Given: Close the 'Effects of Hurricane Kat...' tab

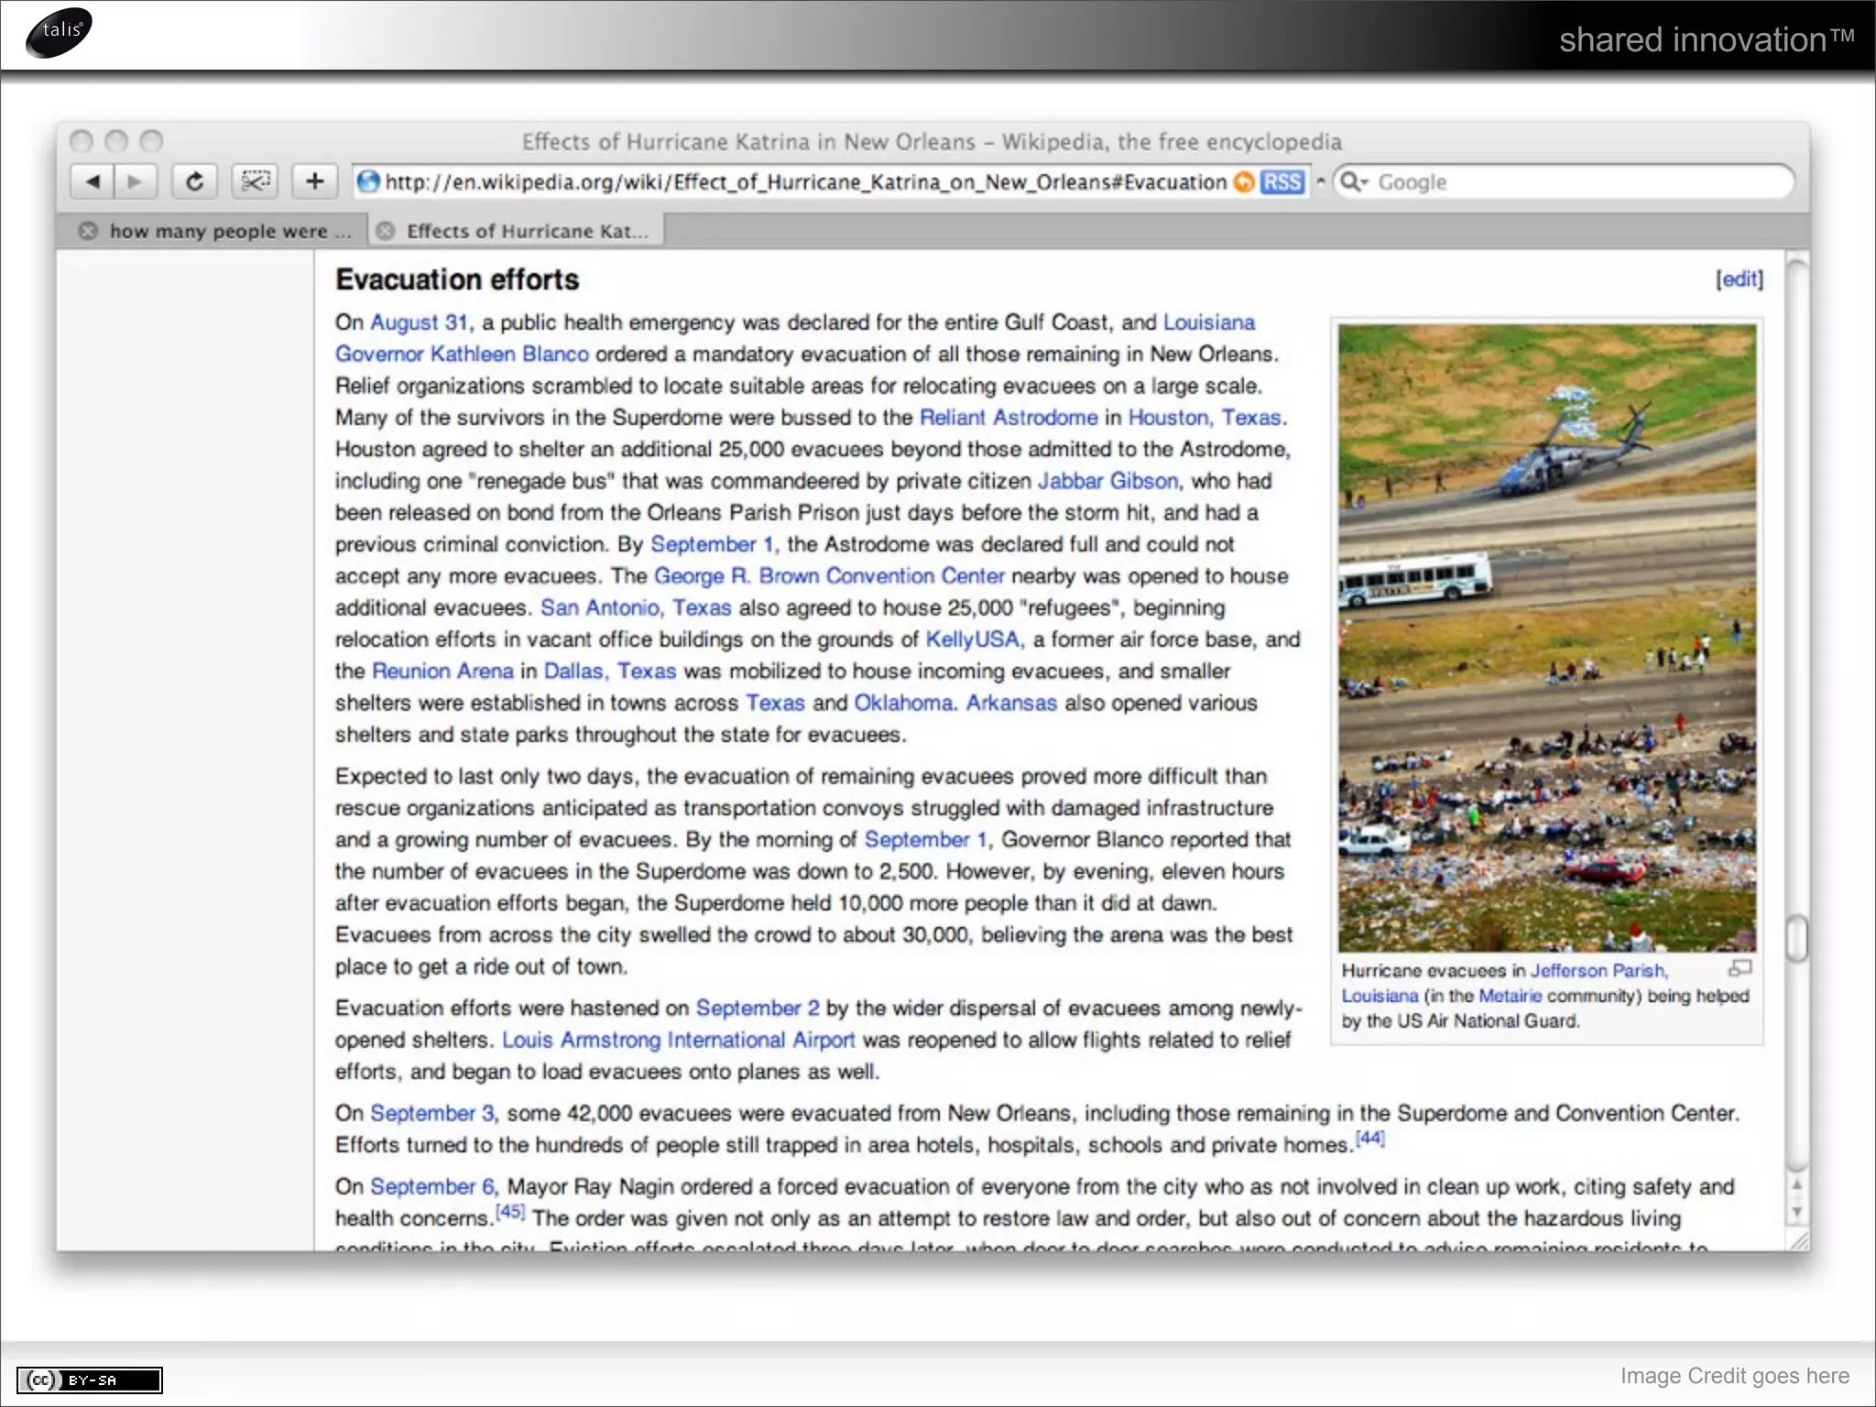Looking at the screenshot, I should 386,231.
